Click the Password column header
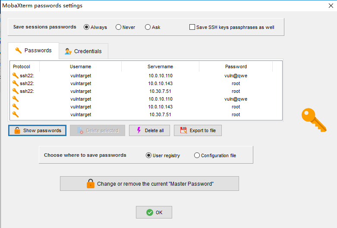This screenshot has height=228, width=337. click(x=236, y=66)
